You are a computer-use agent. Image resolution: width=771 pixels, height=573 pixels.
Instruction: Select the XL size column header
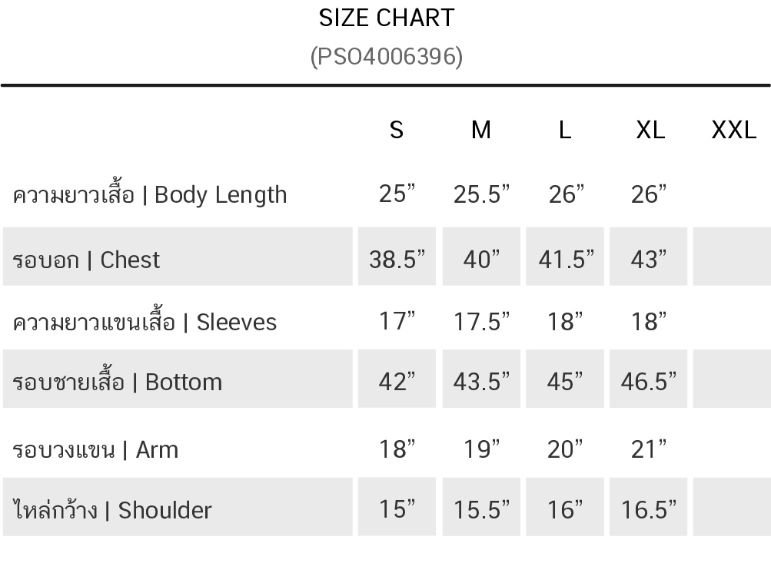coord(650,131)
